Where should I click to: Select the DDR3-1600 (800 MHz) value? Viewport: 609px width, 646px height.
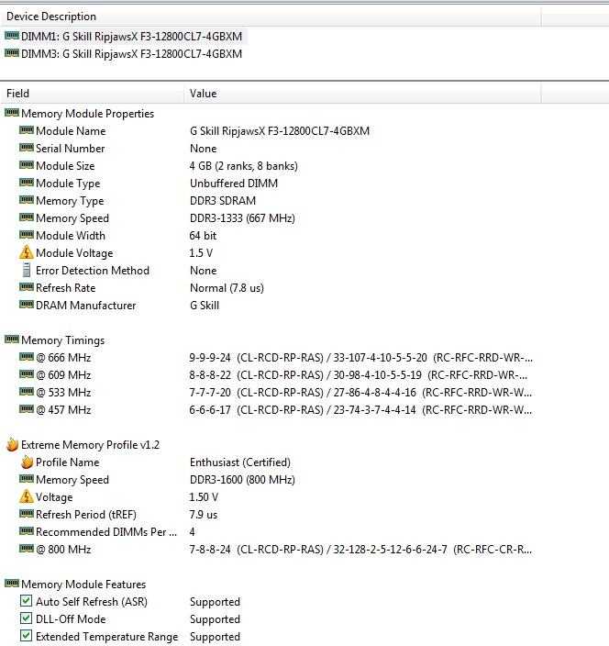click(242, 480)
